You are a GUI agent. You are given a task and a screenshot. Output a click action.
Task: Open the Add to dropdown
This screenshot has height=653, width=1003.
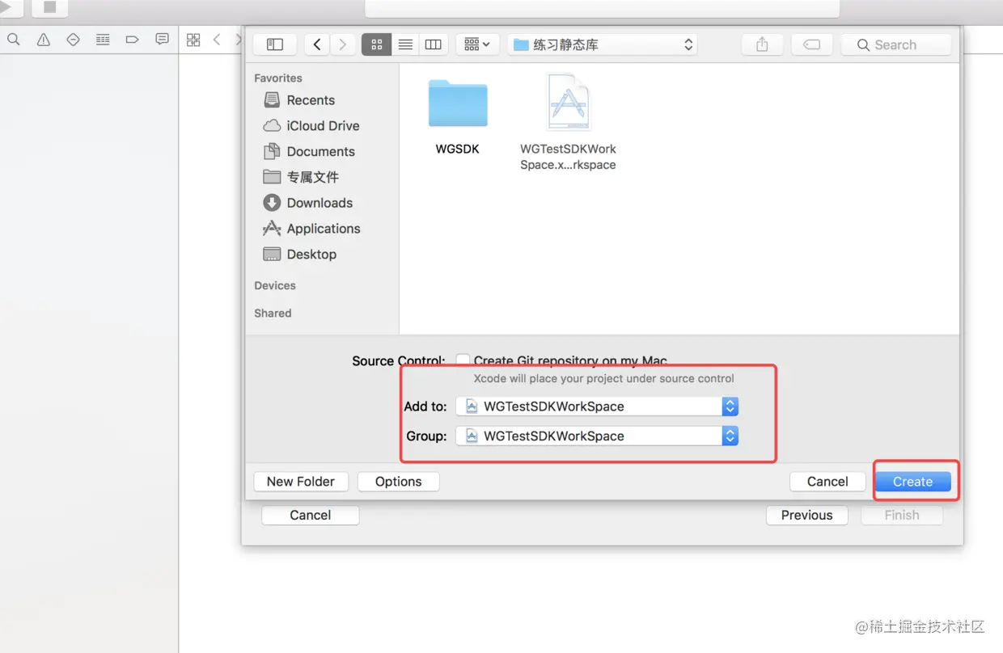click(597, 406)
